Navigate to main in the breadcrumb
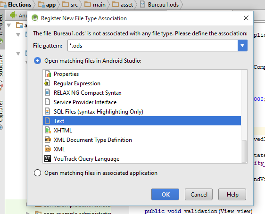The width and height of the screenshot is (265, 214). pyautogui.click(x=99, y=5)
